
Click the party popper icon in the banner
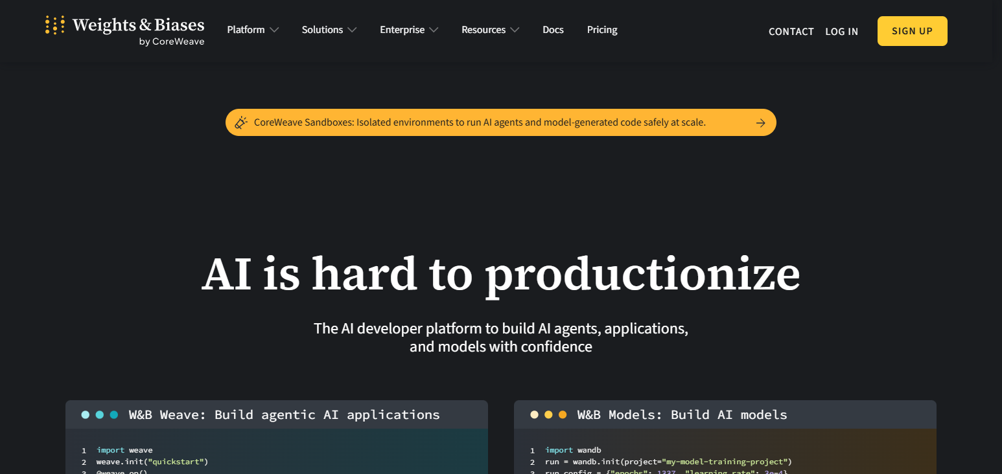241,122
